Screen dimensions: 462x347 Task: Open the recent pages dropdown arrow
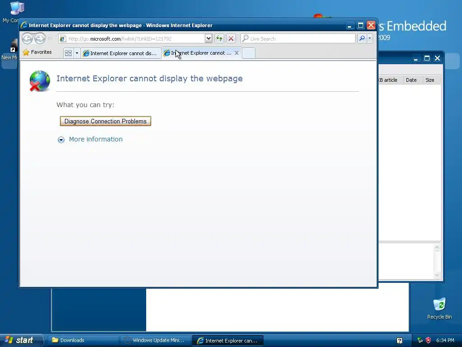50,38
